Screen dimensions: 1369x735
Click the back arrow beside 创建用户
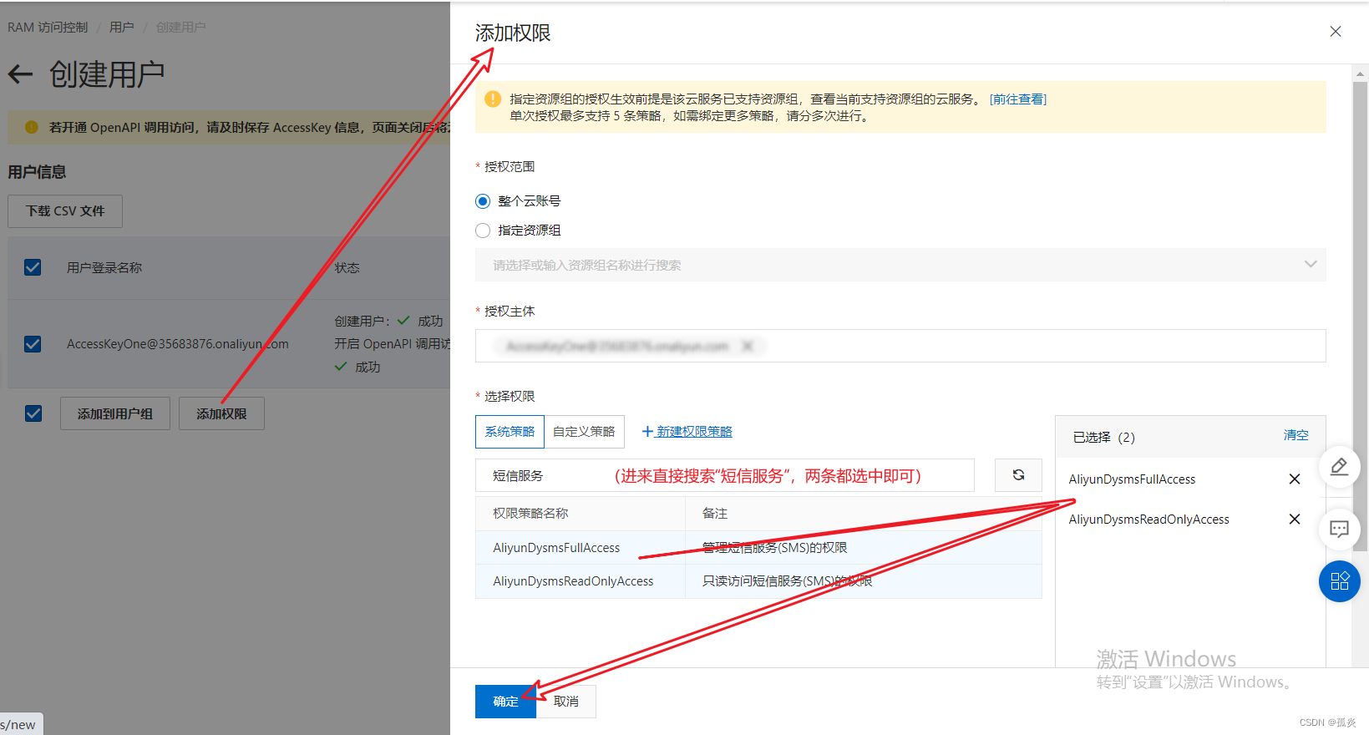pos(20,74)
